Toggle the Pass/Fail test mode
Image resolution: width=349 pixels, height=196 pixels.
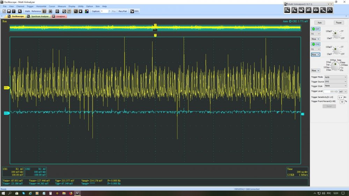[122, 11]
